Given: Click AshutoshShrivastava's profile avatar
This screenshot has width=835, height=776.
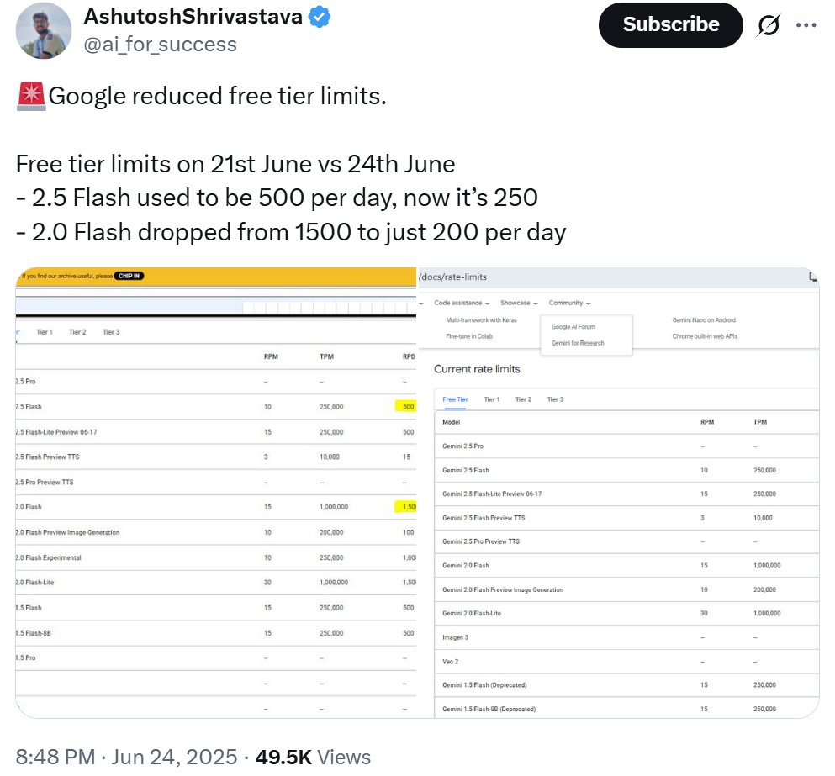Looking at the screenshot, I should click(x=44, y=30).
